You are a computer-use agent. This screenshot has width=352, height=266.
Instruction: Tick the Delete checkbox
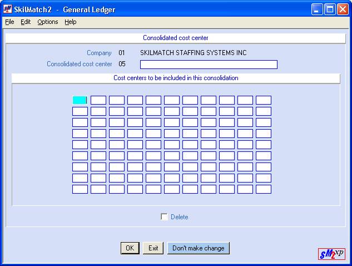tap(164, 217)
